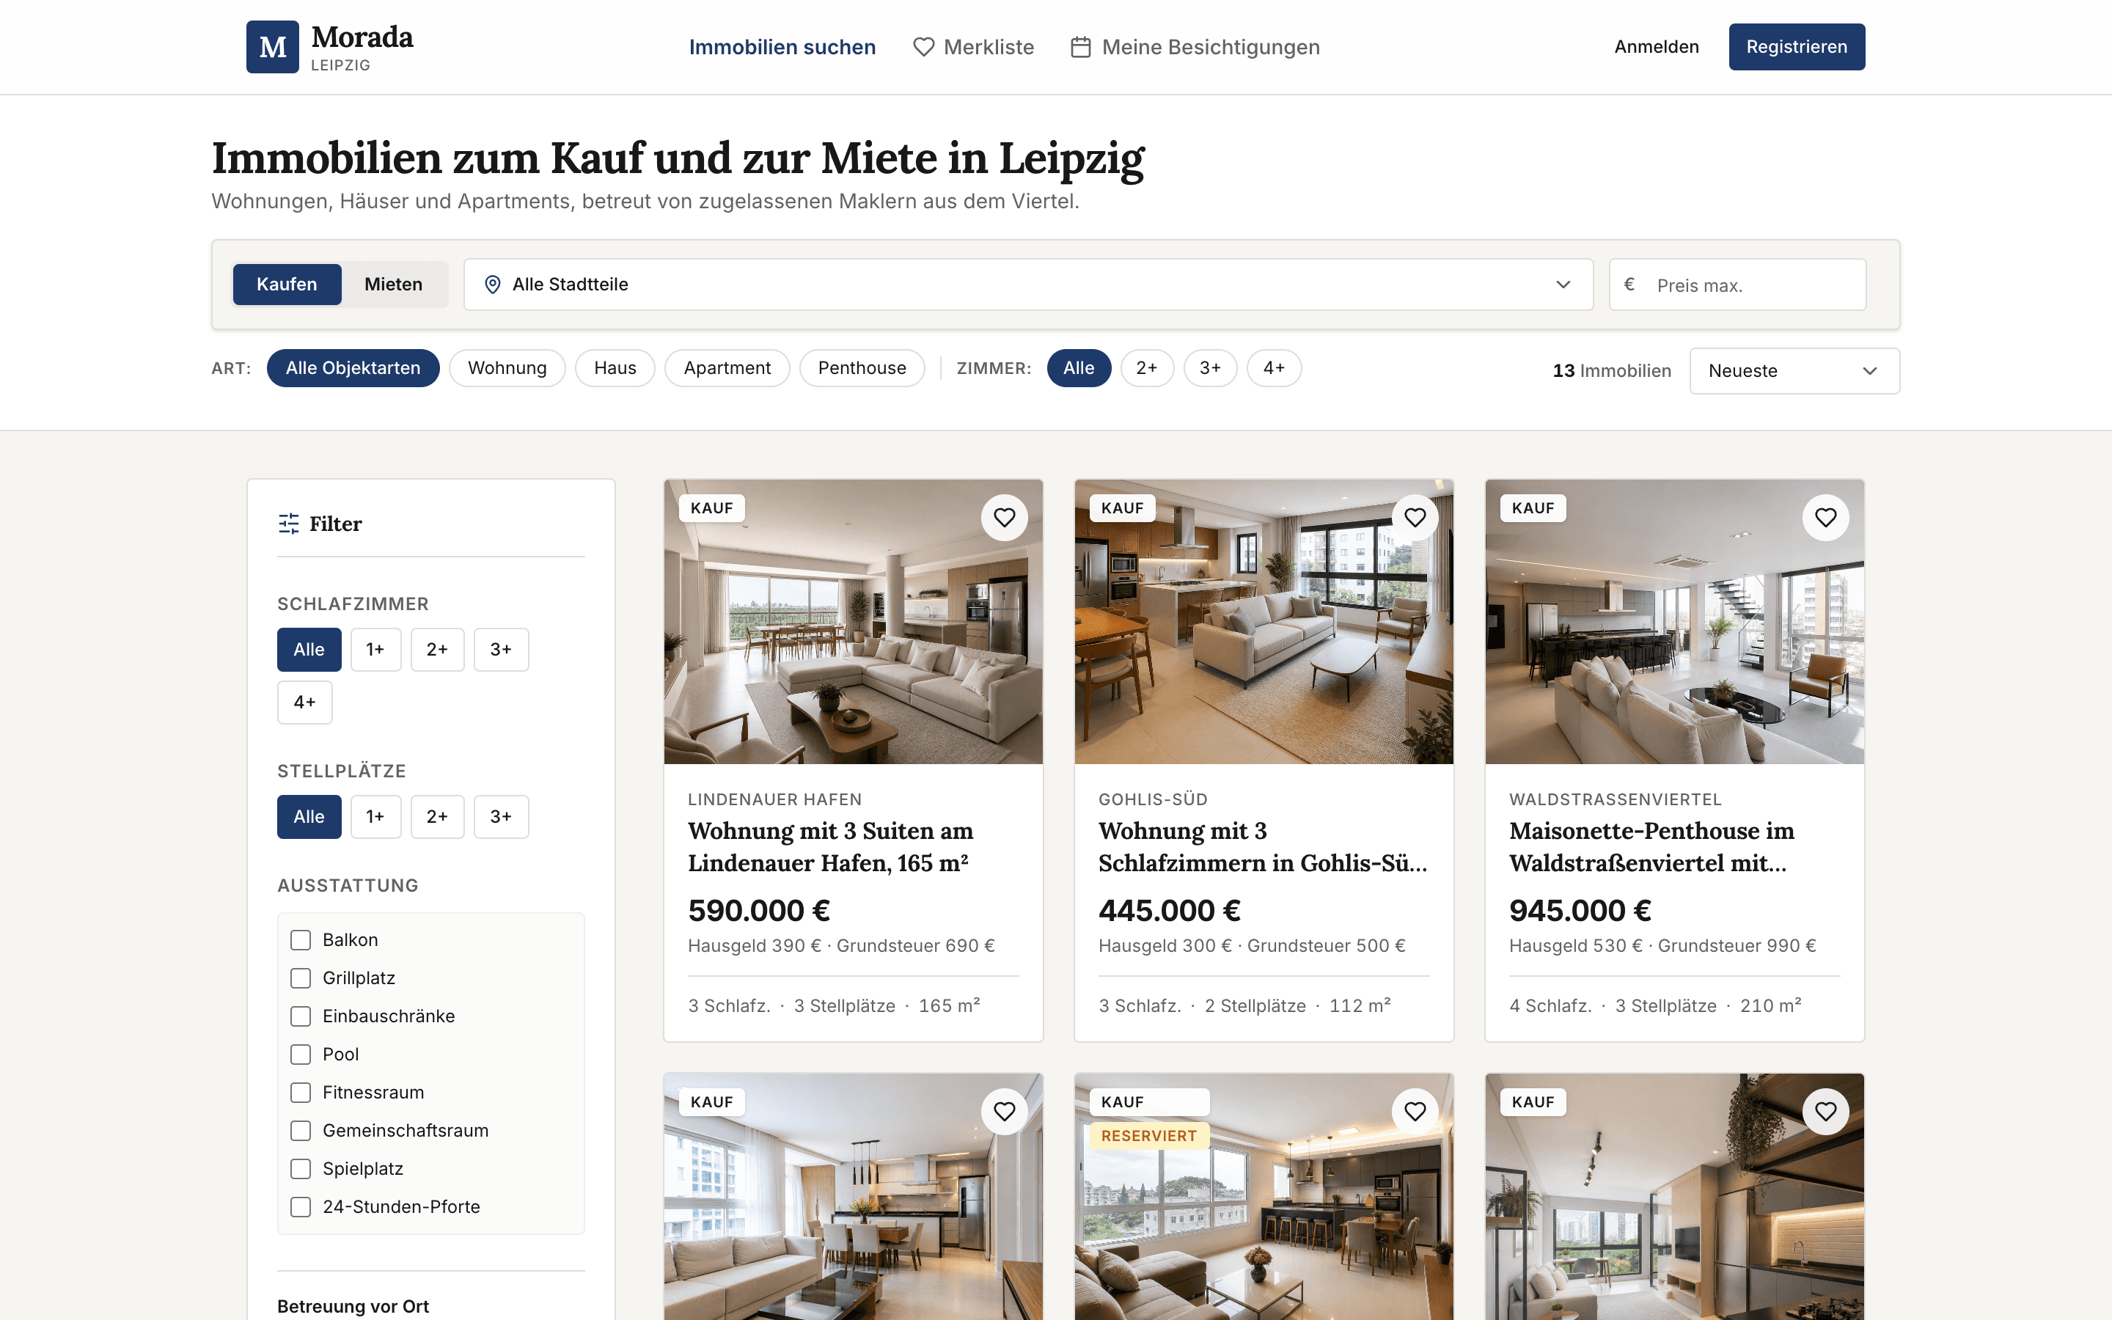Filter listings by Wohnung
Viewport: 2112px width, 1320px height.
point(507,368)
